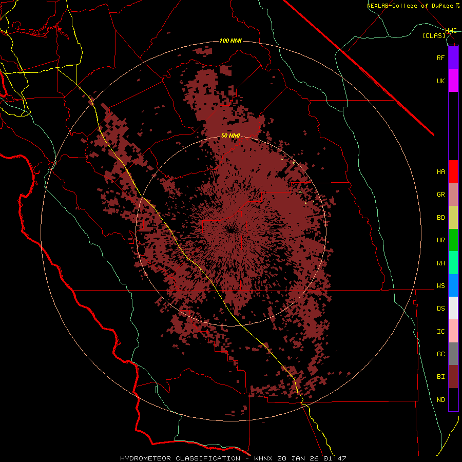Click the 'RF' legend label
The height and width of the screenshot is (462, 462).
tap(440, 57)
